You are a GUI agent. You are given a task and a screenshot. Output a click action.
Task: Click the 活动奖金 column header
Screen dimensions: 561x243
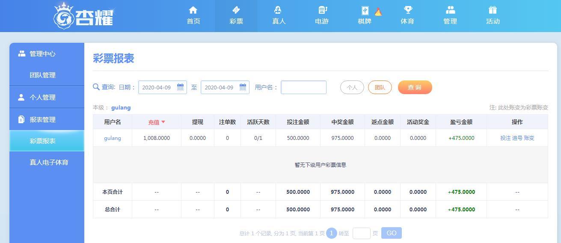click(418, 122)
